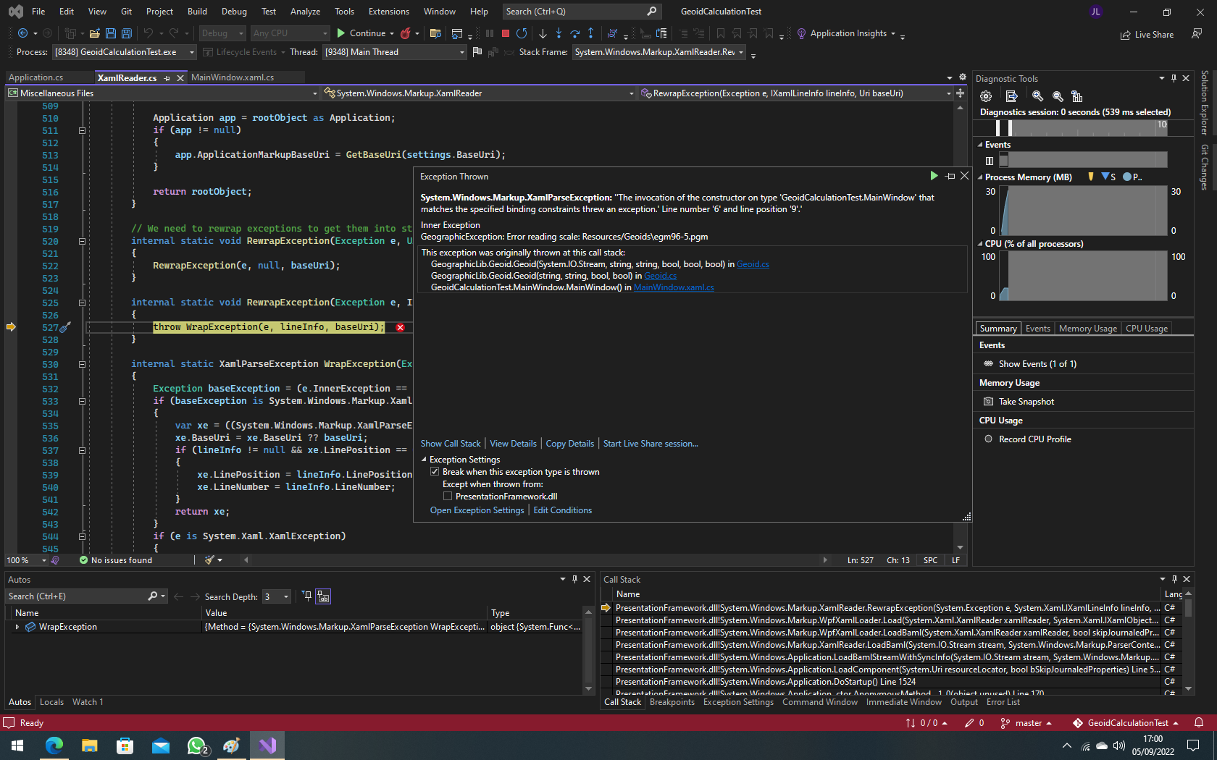Click the Diagnostic Tools output/export icon
The image size is (1217, 760).
coord(1012,96)
